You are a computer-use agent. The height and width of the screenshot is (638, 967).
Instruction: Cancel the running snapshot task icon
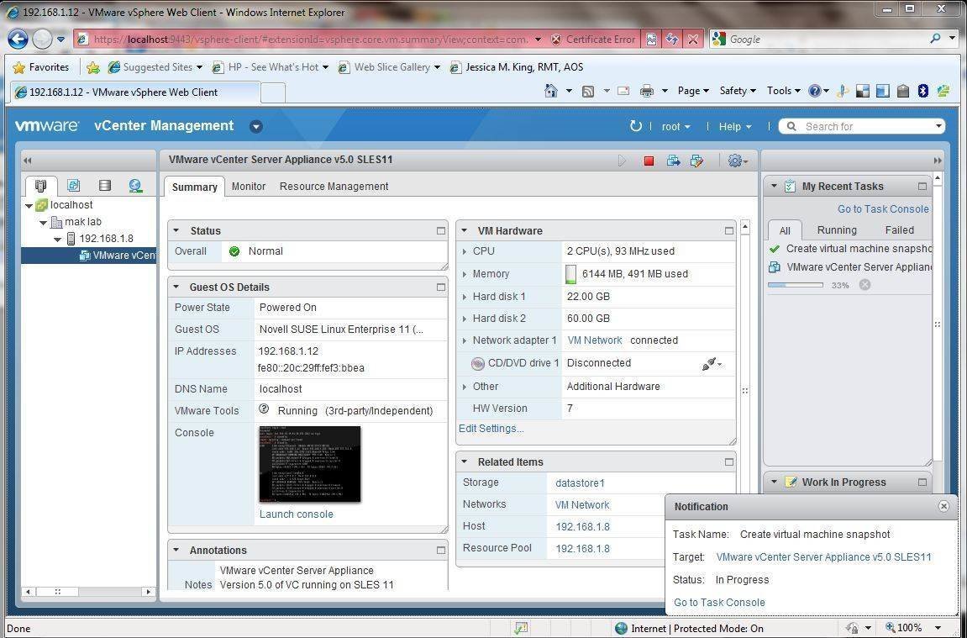tap(865, 284)
